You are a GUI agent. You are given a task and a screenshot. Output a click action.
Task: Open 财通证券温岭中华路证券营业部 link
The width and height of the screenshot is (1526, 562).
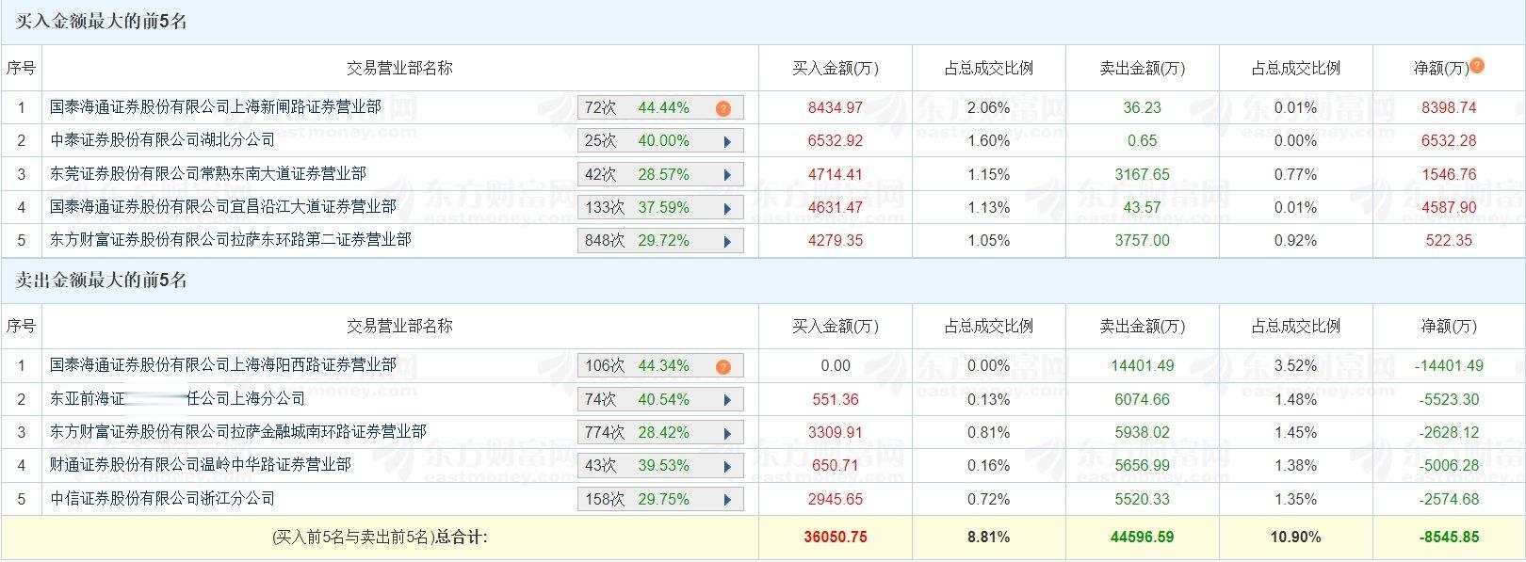[201, 465]
